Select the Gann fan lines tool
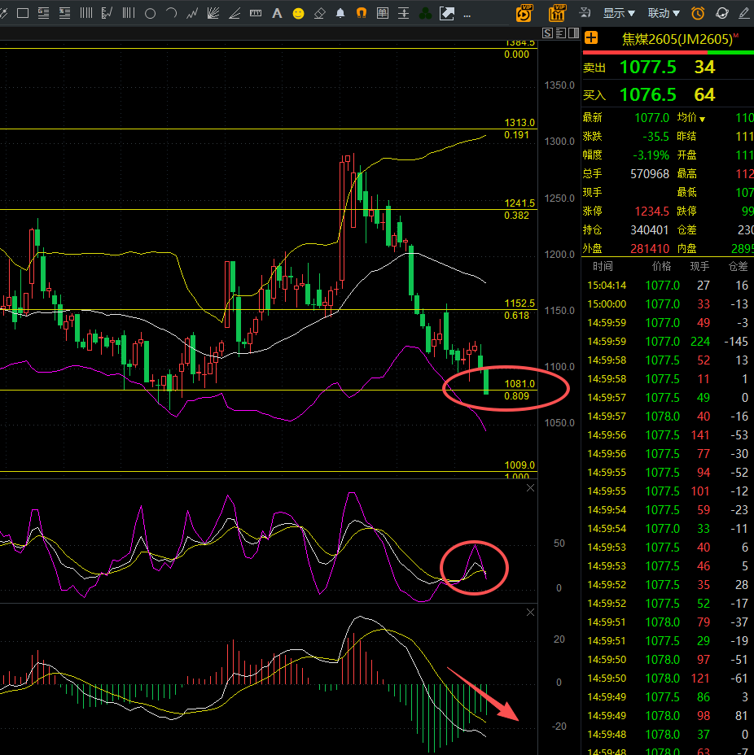754x755 pixels. (x=213, y=14)
